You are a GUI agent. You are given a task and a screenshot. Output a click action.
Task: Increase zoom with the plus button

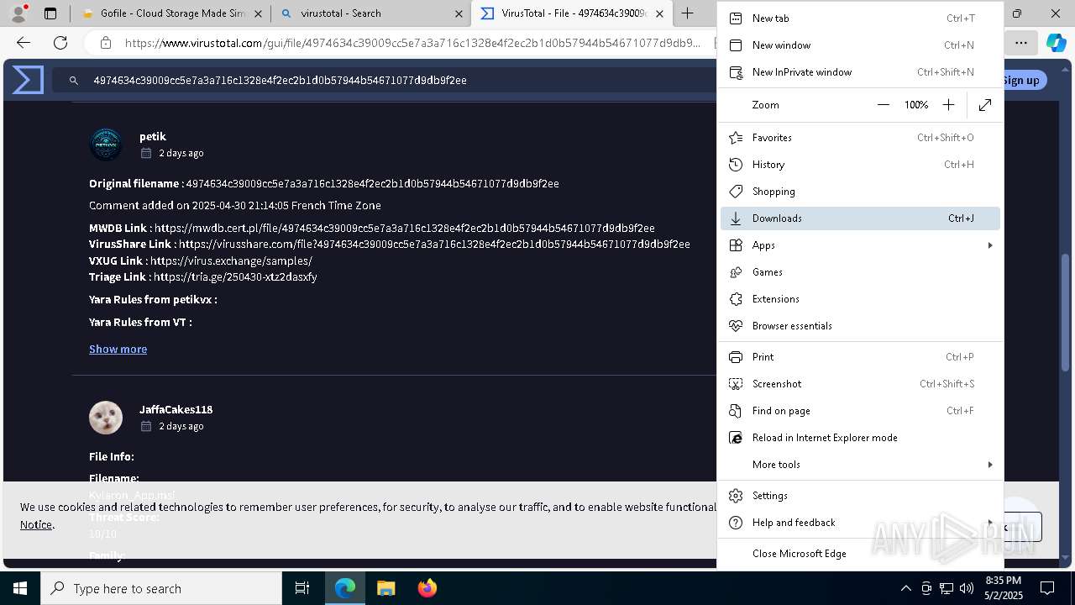948,105
